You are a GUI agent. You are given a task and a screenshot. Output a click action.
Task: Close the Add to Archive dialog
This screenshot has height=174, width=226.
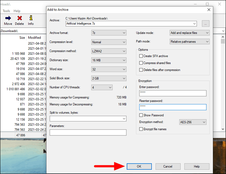(209, 10)
